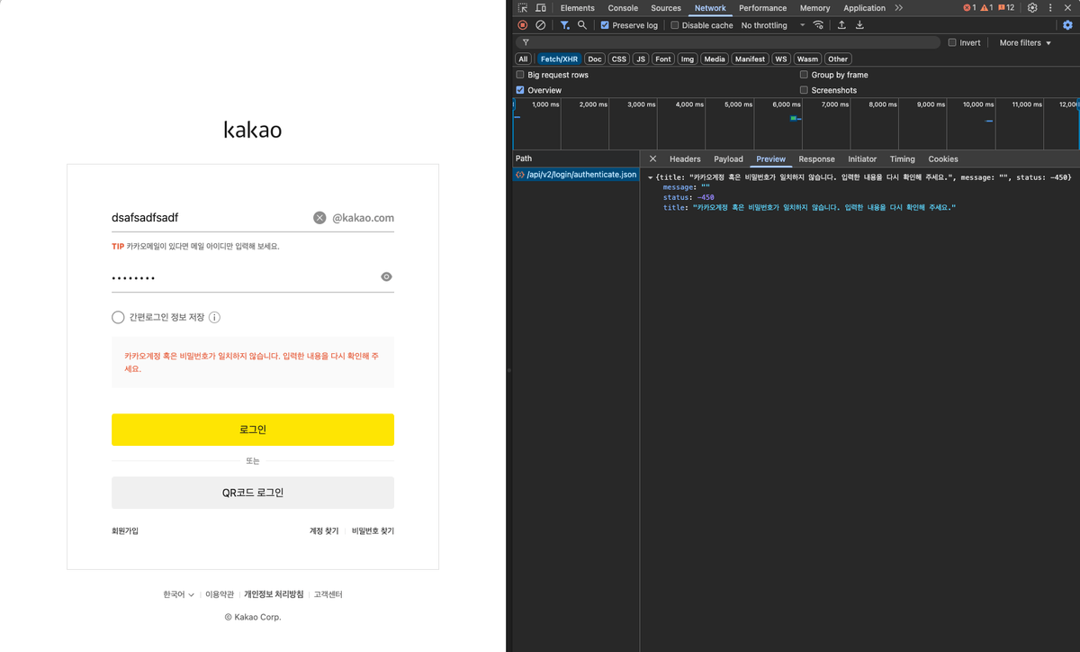Open DevTools three-dot customize menu
Image resolution: width=1080 pixels, height=652 pixels.
point(1050,8)
